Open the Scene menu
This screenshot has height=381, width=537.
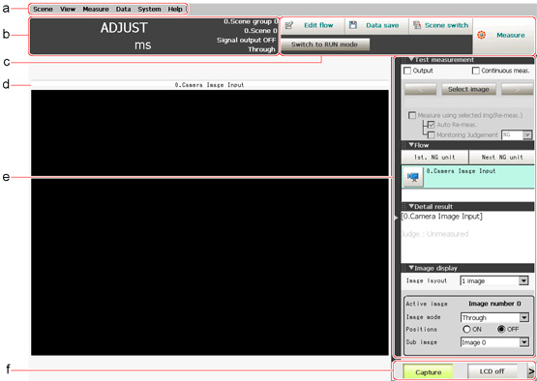(x=43, y=10)
